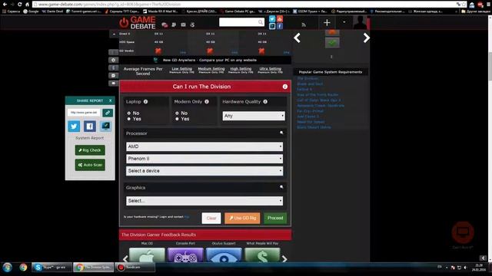Show info tooltip next to Hardware Quality

coord(265,102)
